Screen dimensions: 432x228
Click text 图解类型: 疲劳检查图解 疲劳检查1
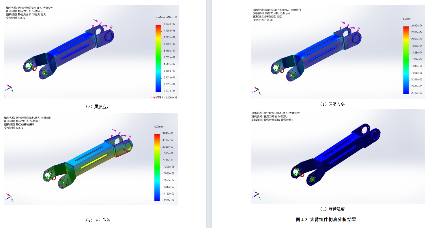272,120
